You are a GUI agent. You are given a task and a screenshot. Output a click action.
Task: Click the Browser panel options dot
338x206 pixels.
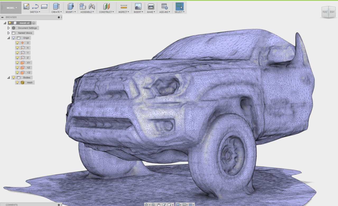59,17
